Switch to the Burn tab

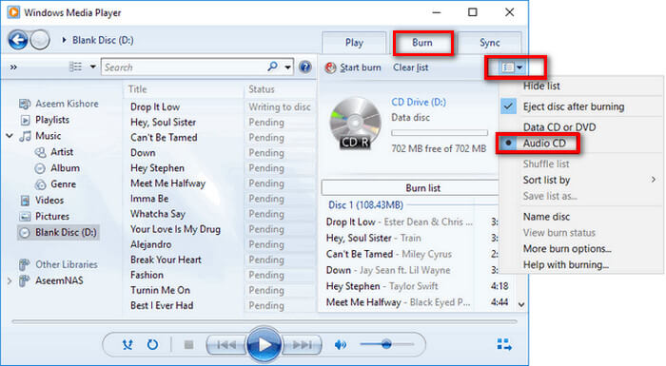coord(422,43)
